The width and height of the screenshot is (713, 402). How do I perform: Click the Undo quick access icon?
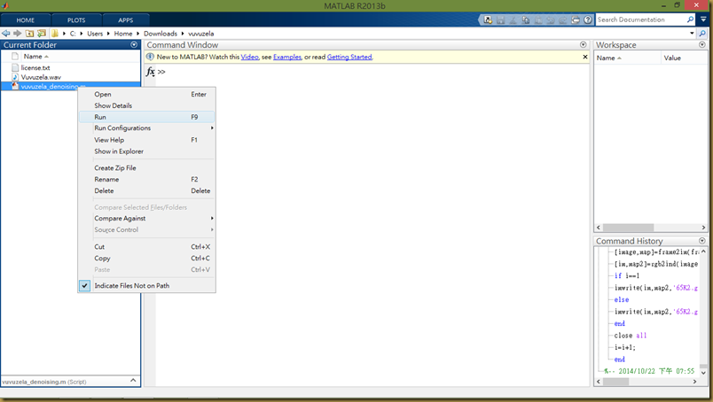pos(550,19)
